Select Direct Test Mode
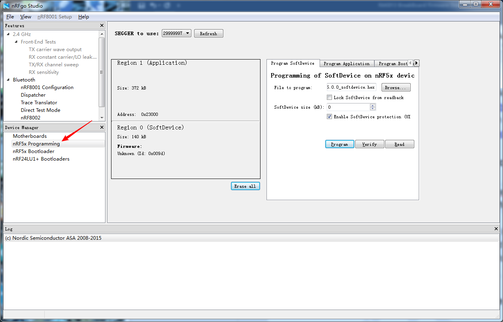Screen dimensions: 503x322 point(40,110)
